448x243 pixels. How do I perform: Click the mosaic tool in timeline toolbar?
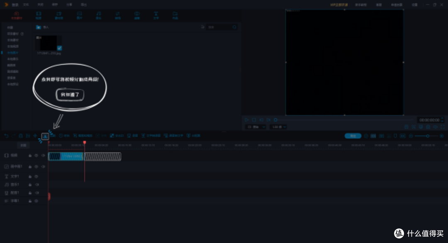(x=117, y=136)
